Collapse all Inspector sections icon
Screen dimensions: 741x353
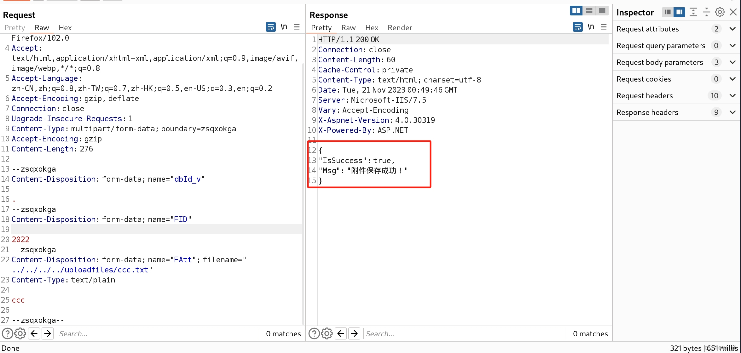pos(707,12)
